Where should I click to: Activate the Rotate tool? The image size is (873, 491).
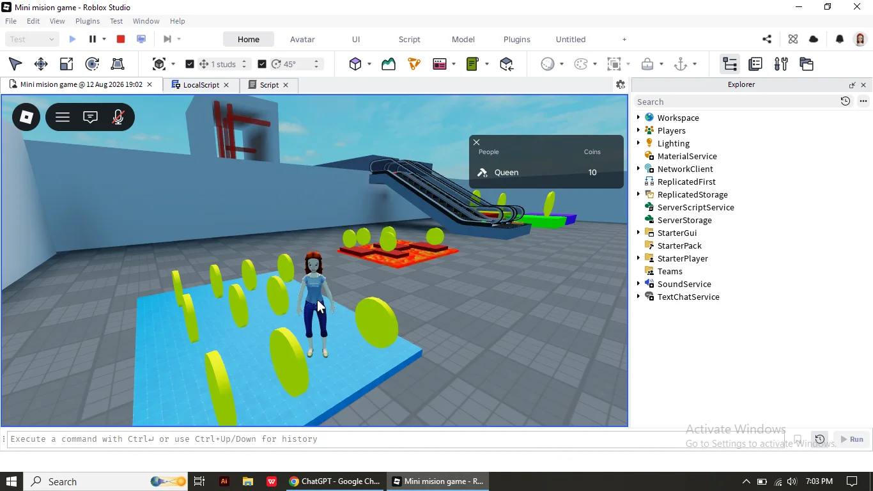click(x=92, y=64)
